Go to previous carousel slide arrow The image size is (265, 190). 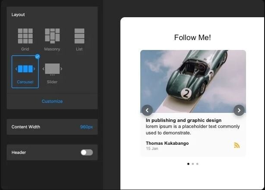tap(147, 110)
